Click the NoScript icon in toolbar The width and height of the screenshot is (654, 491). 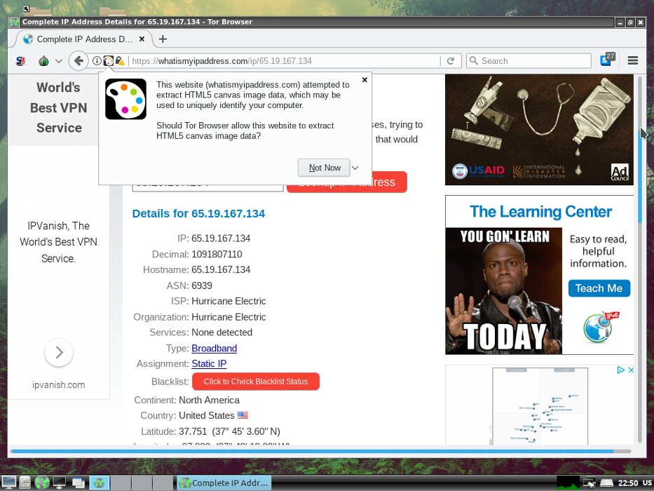(x=20, y=61)
